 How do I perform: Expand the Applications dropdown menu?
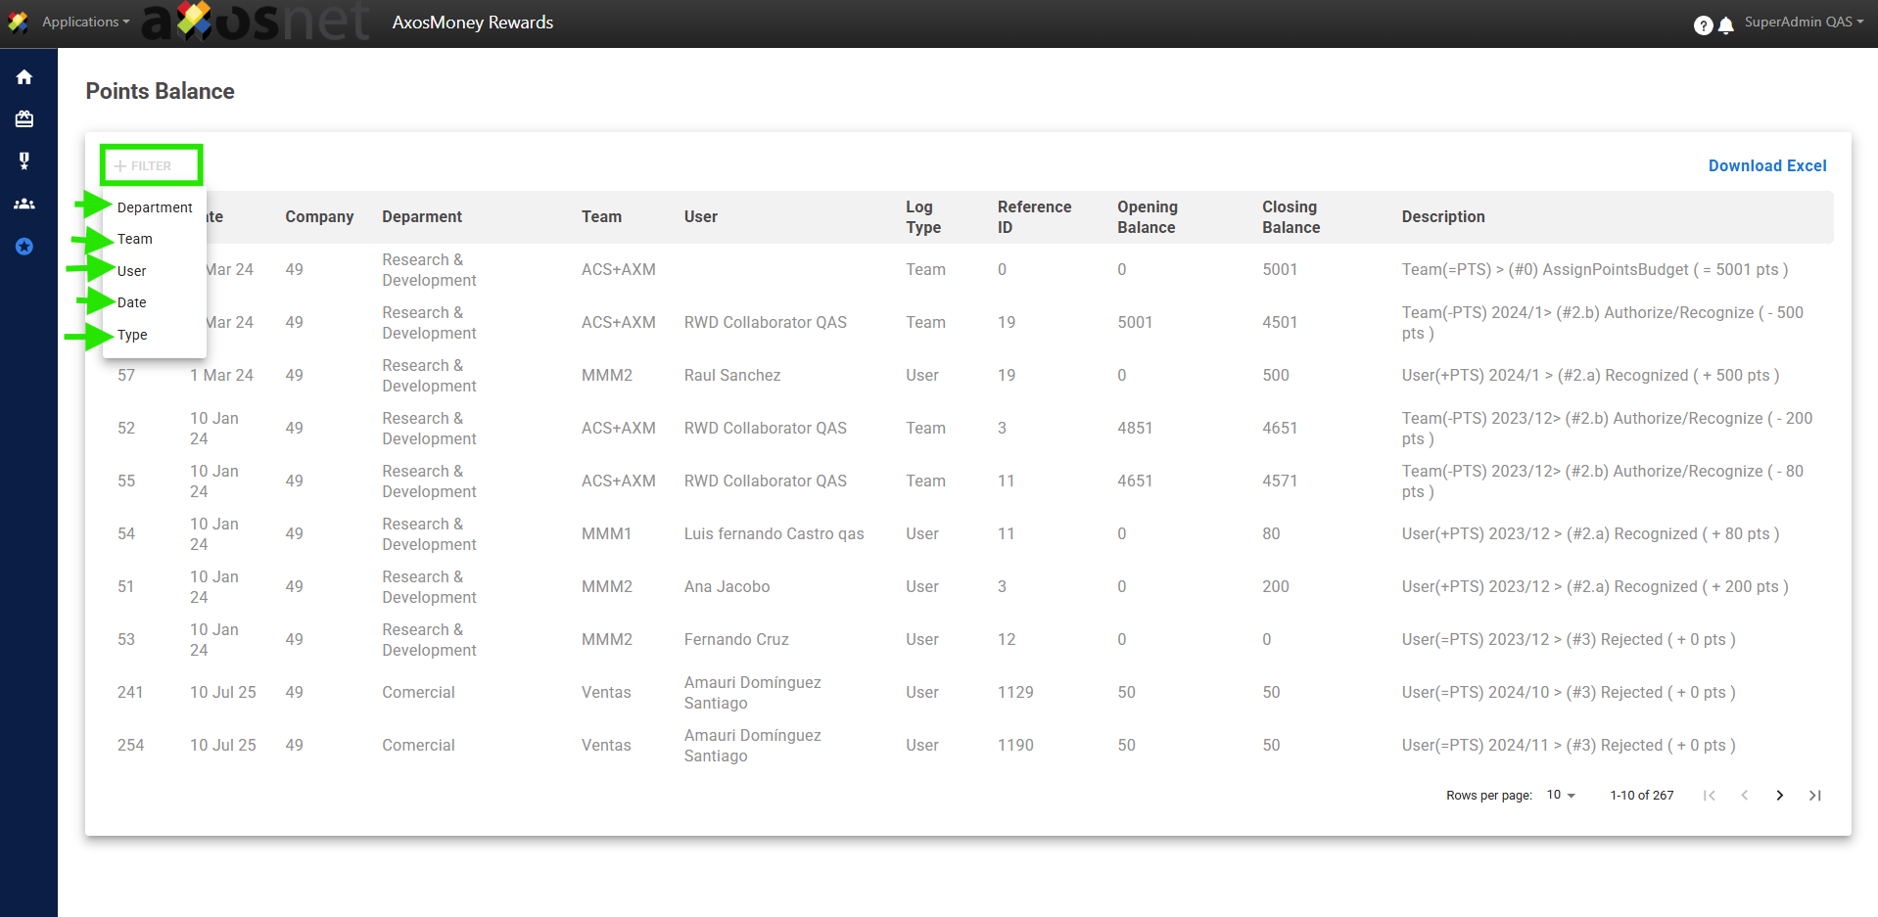(x=85, y=22)
